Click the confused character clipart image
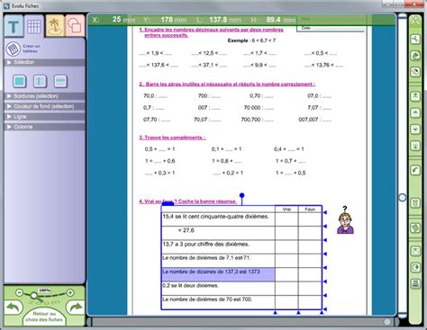Viewport: 427px width, 330px height. pyautogui.click(x=345, y=219)
